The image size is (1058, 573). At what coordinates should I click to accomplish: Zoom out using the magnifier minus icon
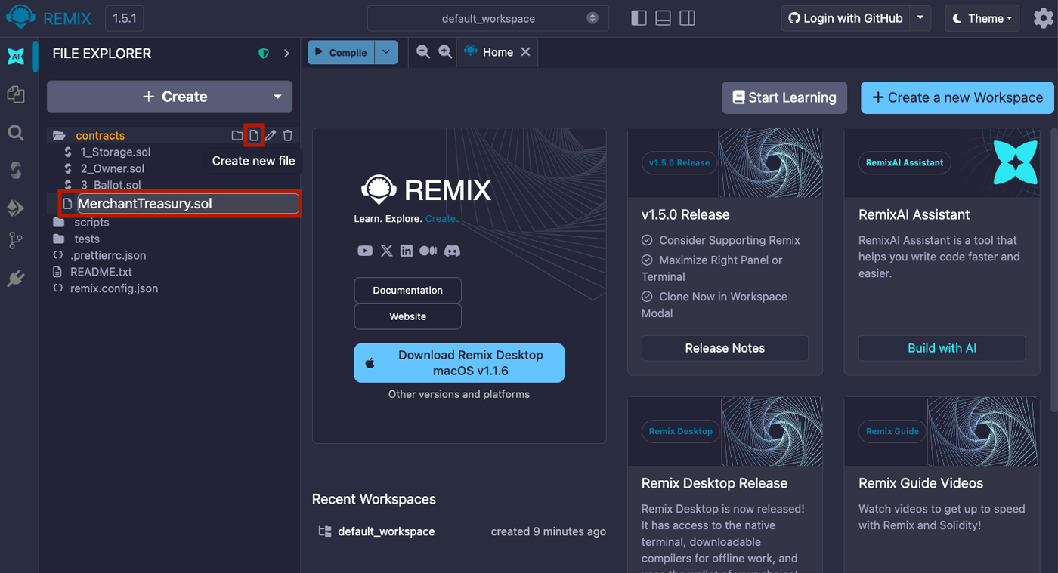pos(423,52)
